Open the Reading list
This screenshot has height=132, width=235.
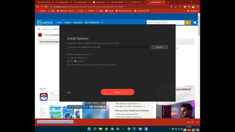[x=193, y=11]
